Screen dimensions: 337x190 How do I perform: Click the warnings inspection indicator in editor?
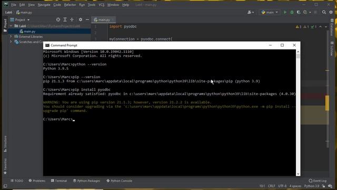click(305, 27)
